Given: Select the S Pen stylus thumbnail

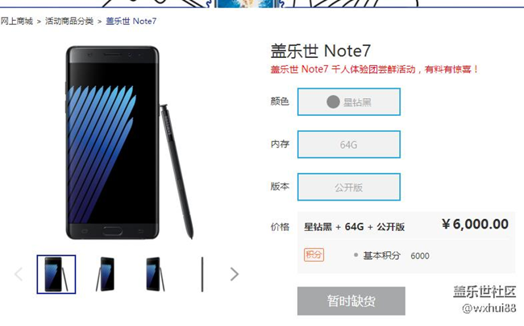Looking at the screenshot, I should pyautogui.click(x=202, y=274).
